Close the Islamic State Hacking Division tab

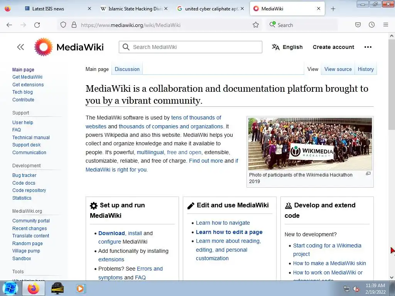166,8
